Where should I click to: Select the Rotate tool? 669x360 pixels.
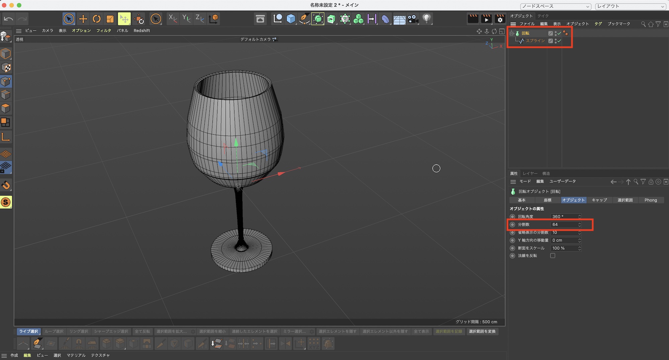coord(97,19)
